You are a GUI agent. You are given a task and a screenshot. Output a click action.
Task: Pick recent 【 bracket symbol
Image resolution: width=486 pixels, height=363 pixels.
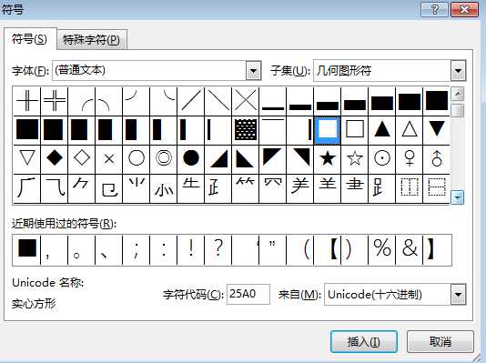click(x=328, y=249)
